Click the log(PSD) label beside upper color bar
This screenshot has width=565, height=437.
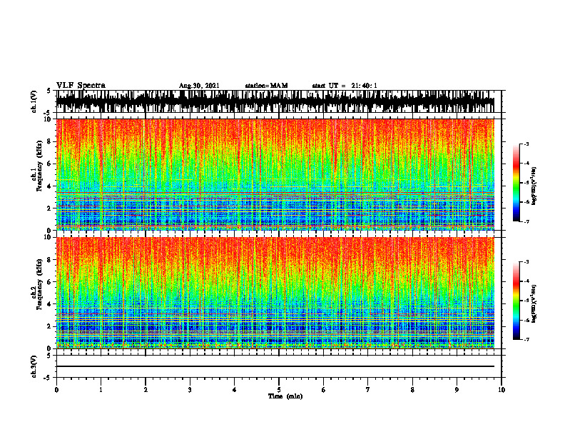[x=534, y=186]
